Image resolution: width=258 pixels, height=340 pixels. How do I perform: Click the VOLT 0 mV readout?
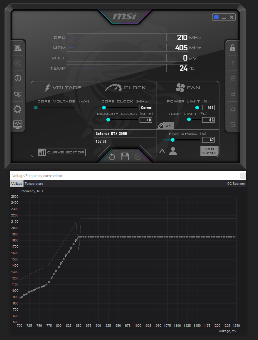[x=185, y=58]
